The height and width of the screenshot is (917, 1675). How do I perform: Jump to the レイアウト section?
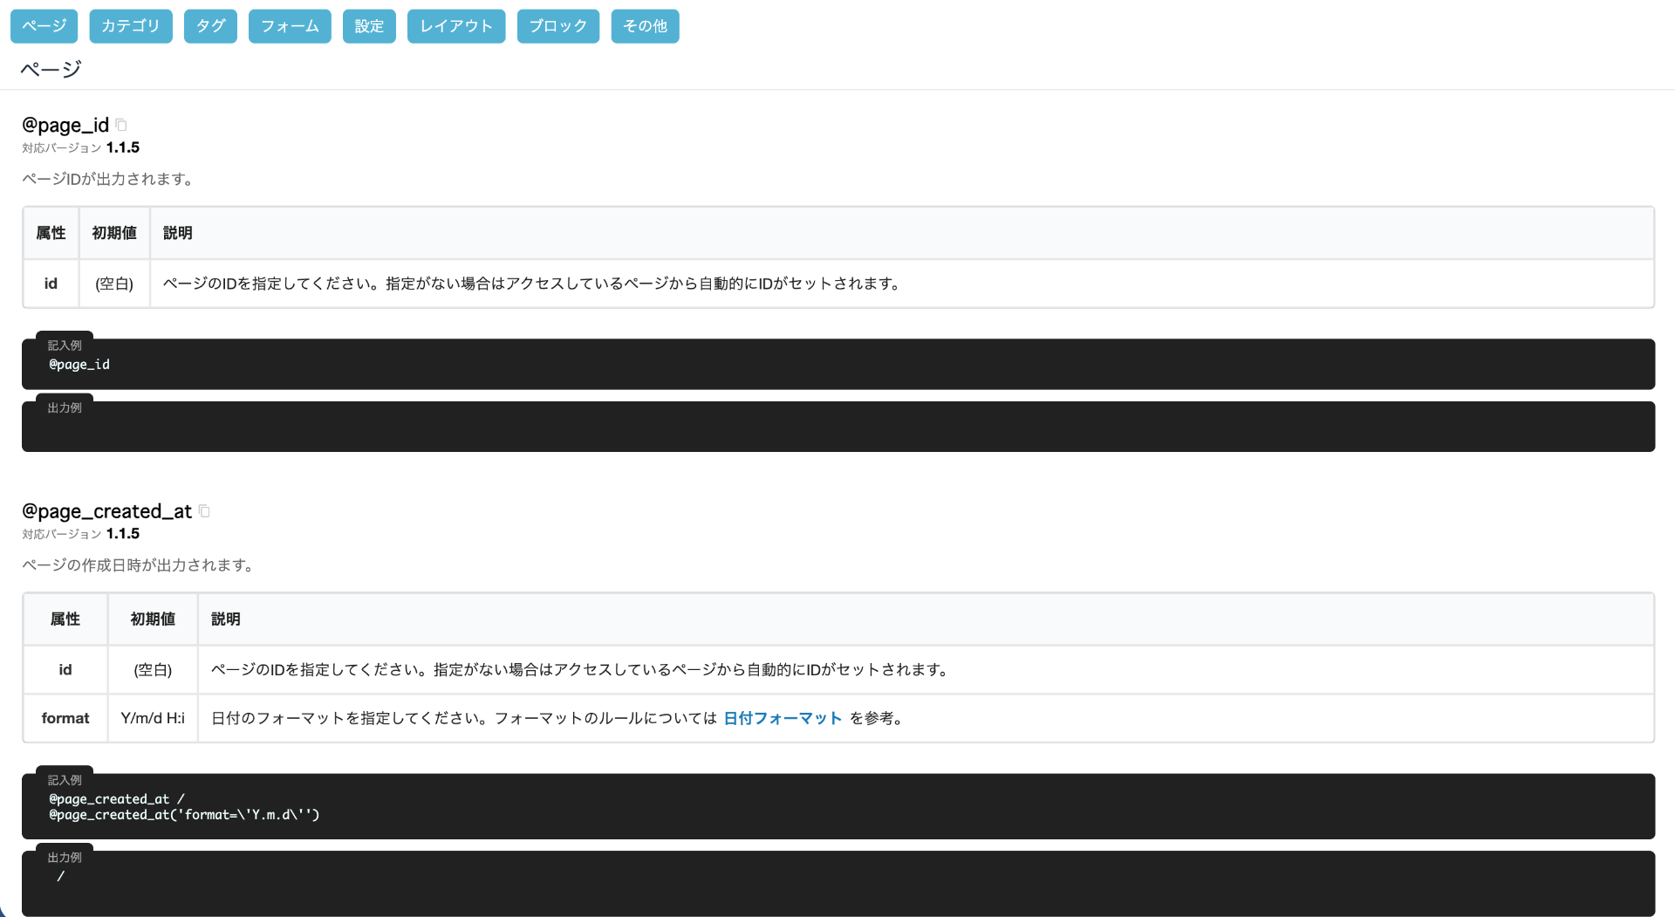(456, 26)
